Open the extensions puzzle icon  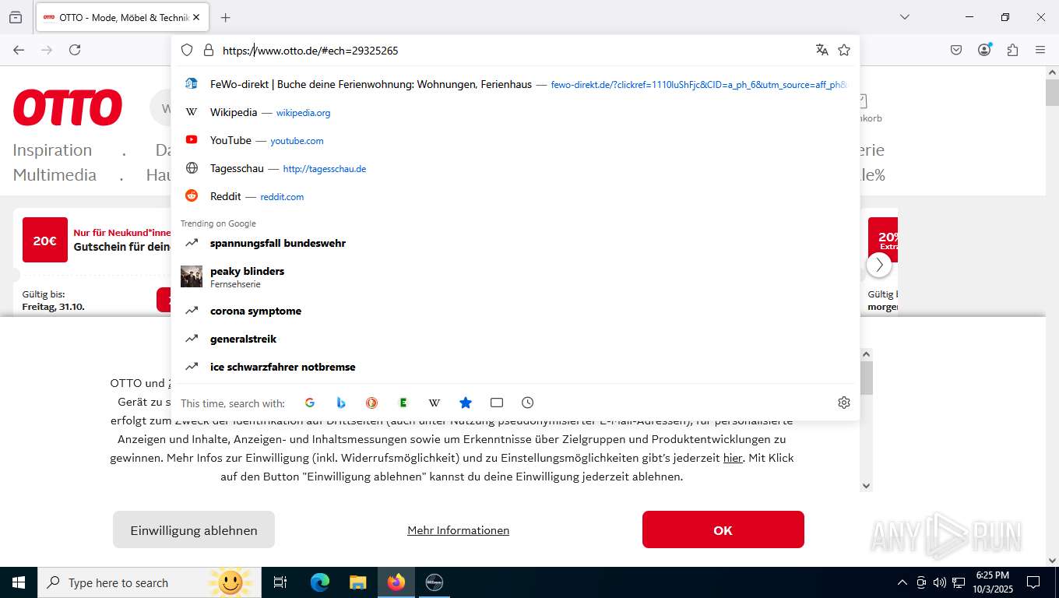tap(1012, 50)
